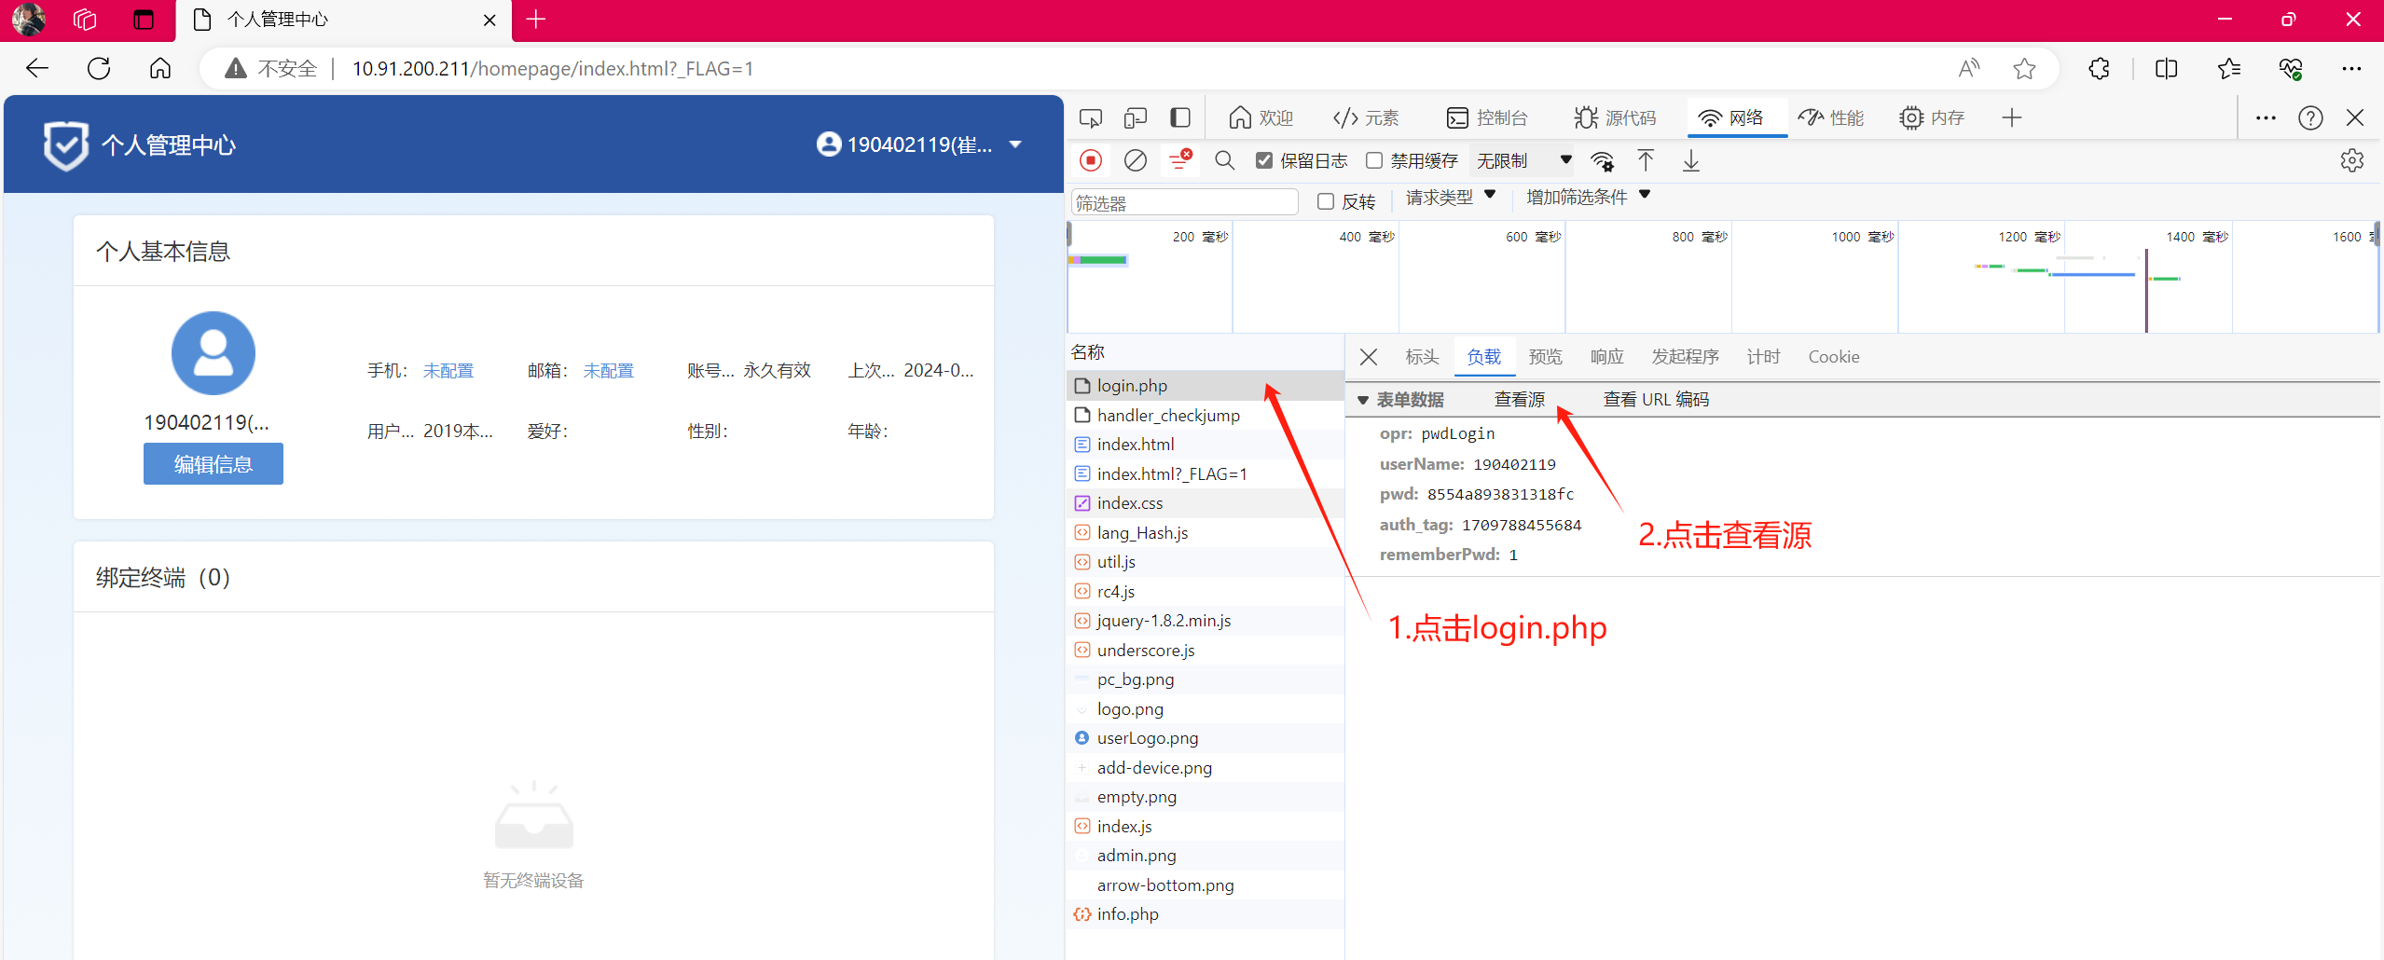Select the 标头 request tab
This screenshot has width=2384, height=960.
click(1423, 357)
